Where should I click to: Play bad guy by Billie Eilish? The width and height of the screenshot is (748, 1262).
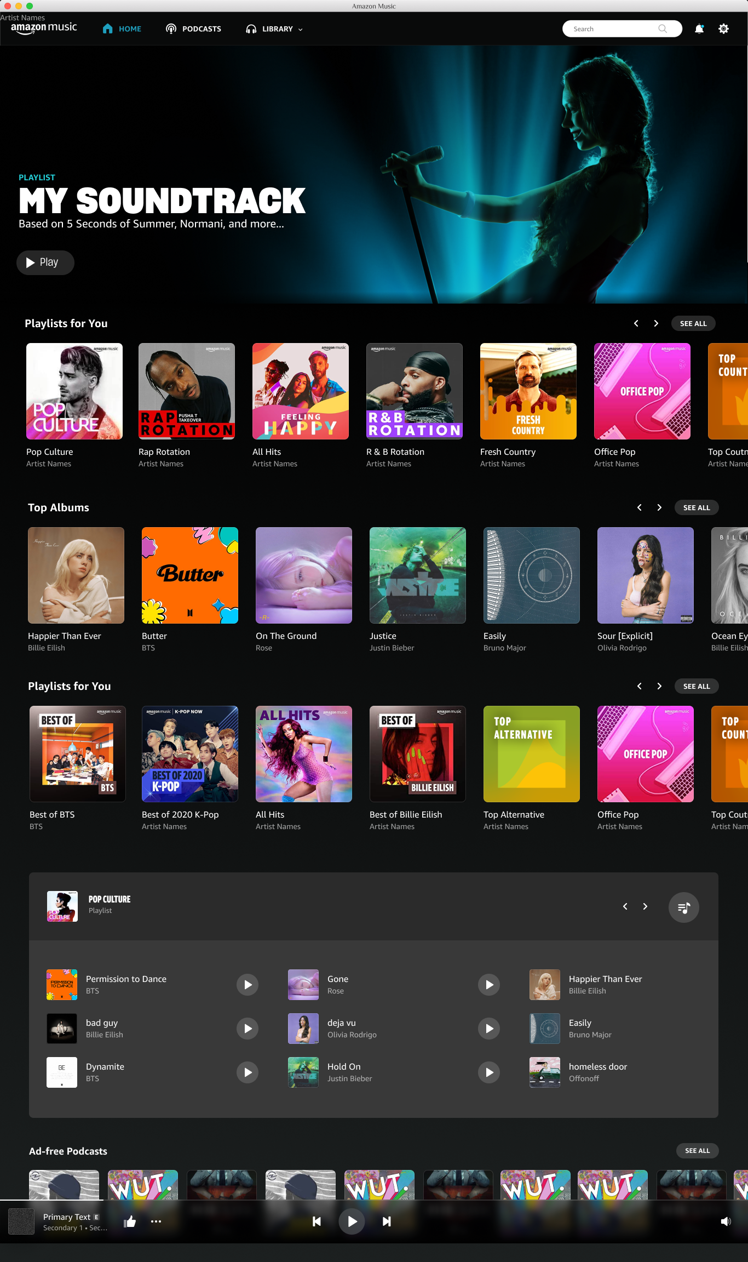248,1029
